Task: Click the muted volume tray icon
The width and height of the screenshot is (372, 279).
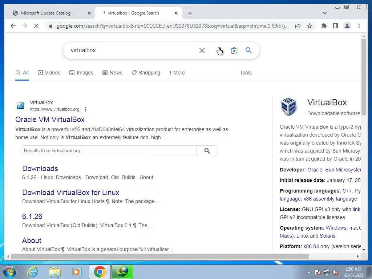Action: point(335,272)
